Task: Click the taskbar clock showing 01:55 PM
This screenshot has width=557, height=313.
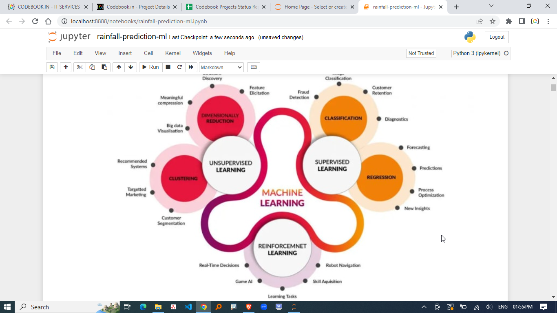Action: click(523, 307)
